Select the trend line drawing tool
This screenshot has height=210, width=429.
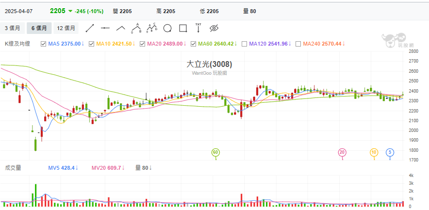click(90, 28)
